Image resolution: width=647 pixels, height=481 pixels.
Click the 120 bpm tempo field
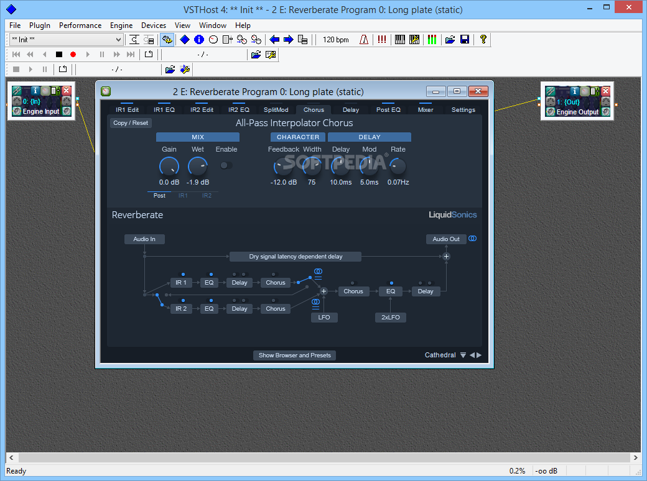pyautogui.click(x=335, y=40)
